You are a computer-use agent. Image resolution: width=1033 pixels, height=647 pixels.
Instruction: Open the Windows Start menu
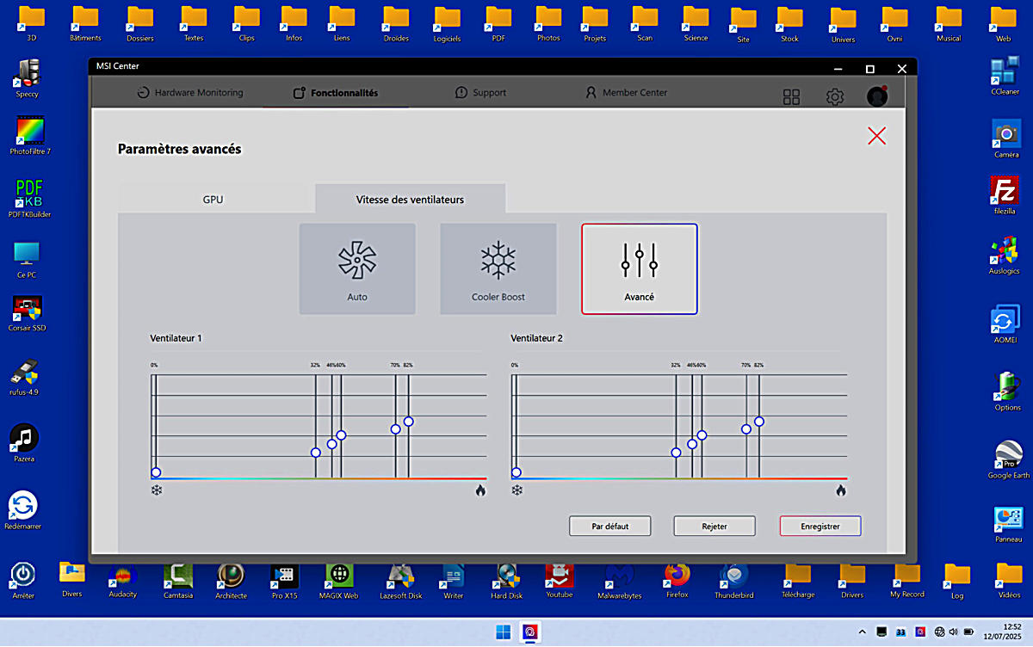[503, 632]
